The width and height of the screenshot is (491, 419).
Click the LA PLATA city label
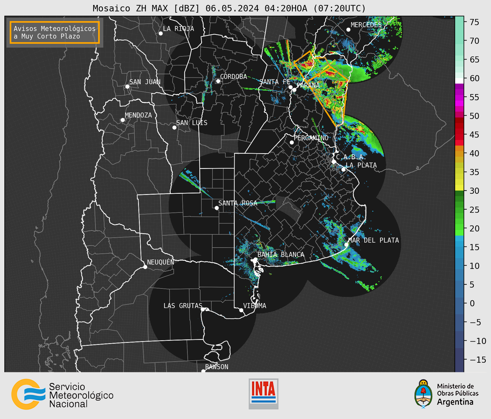coord(361,165)
